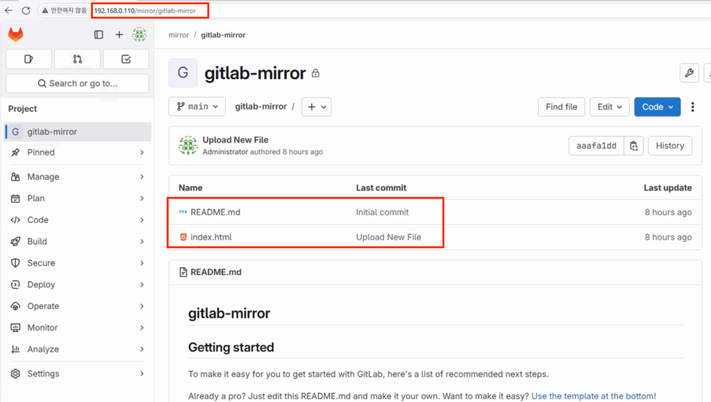Screen dimensions: 711x402
Task: Expand the Manage section
Action: point(142,177)
